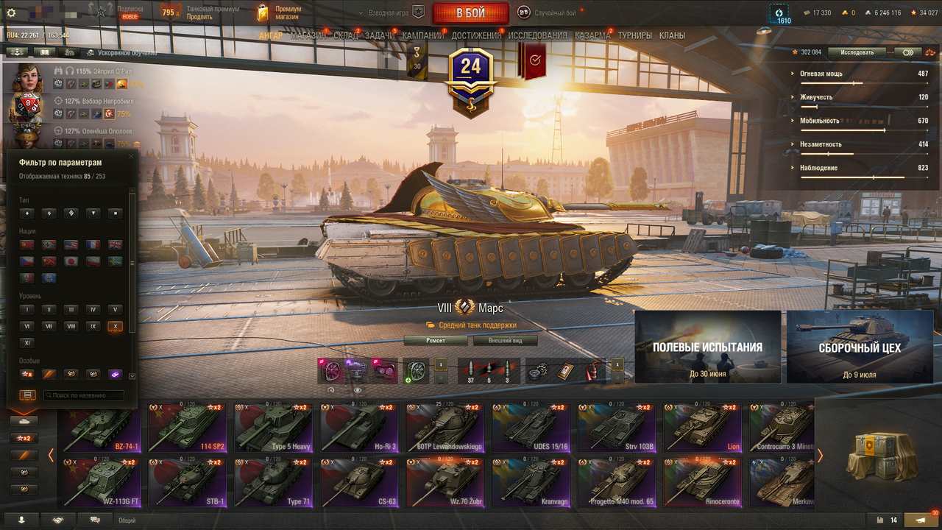Toggle the tier VIII level filter
Image resolution: width=942 pixels, height=530 pixels.
[71, 326]
